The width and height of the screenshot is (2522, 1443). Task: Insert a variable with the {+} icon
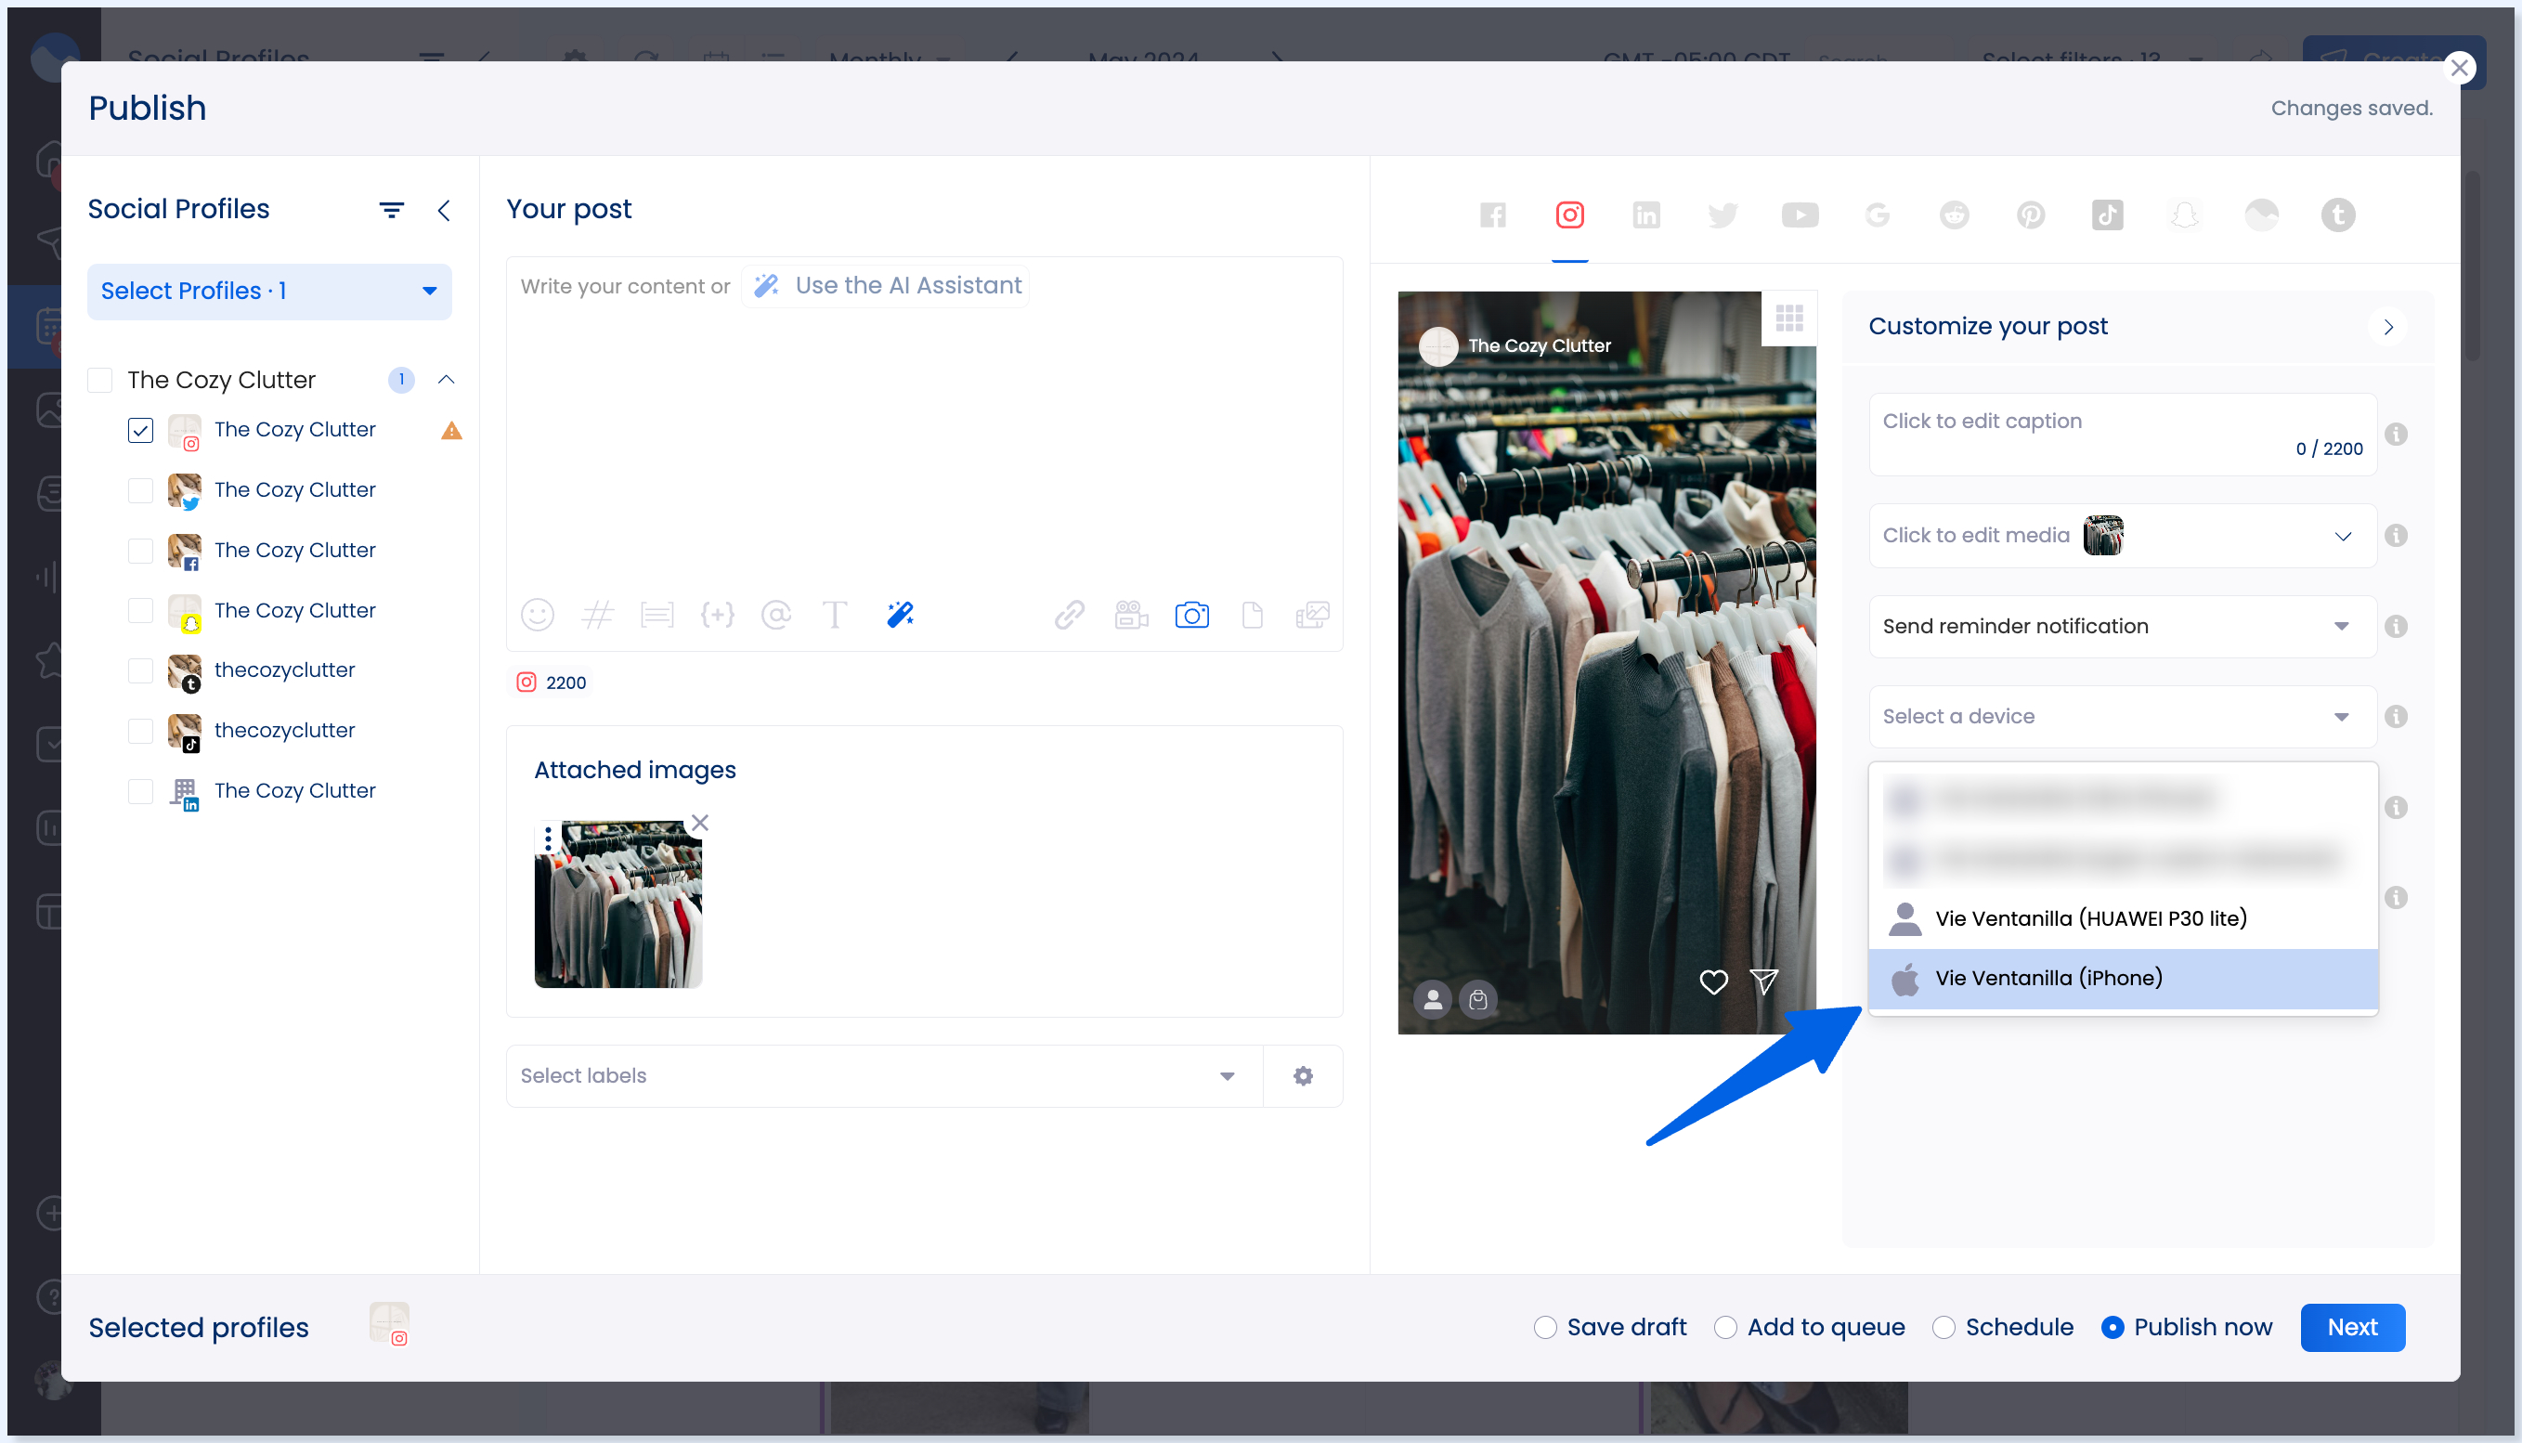[x=717, y=616]
